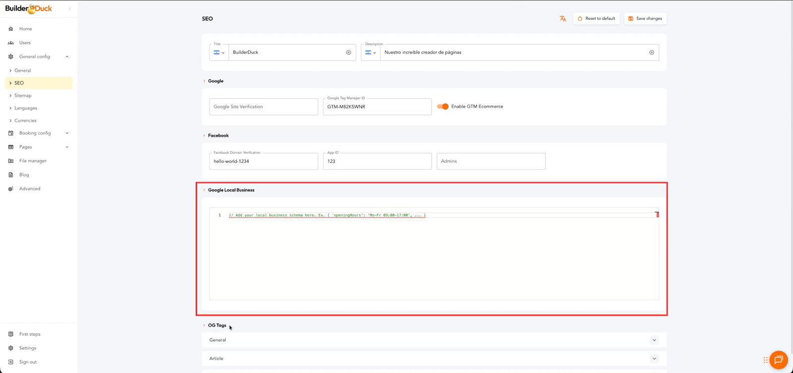Click the plus icon in Description field
The height and width of the screenshot is (373, 793).
click(651, 52)
